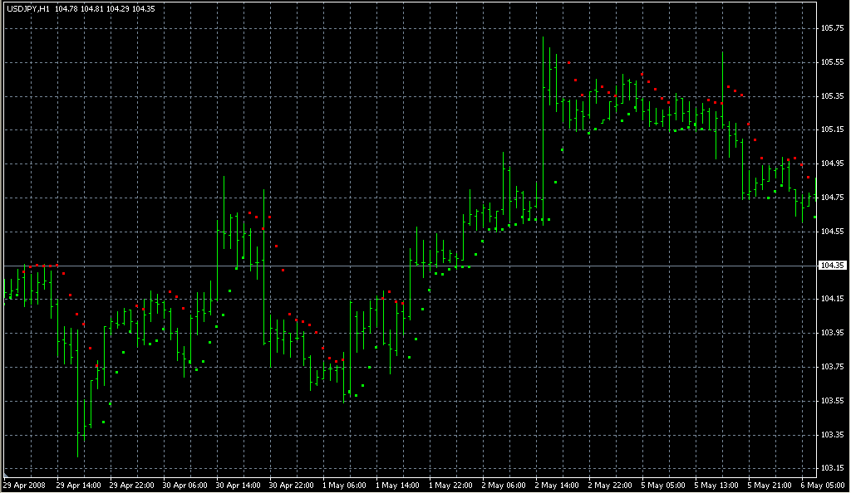
Task: Click the horizontal bid price line
Action: [x=416, y=266]
